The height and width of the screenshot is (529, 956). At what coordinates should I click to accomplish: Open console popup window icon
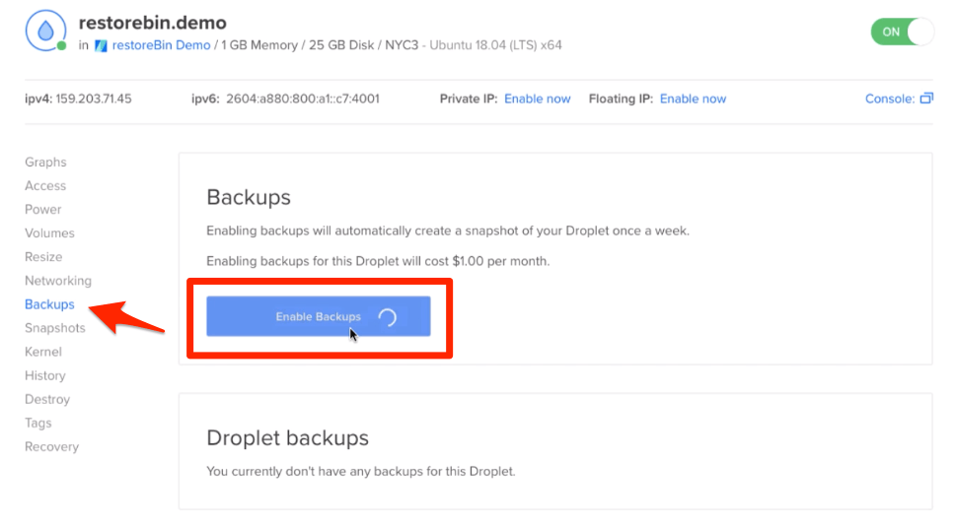[x=926, y=98]
